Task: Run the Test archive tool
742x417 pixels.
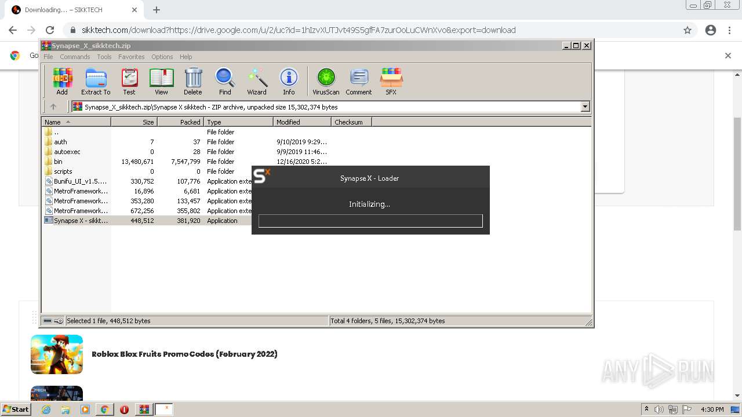Action: coord(129,81)
